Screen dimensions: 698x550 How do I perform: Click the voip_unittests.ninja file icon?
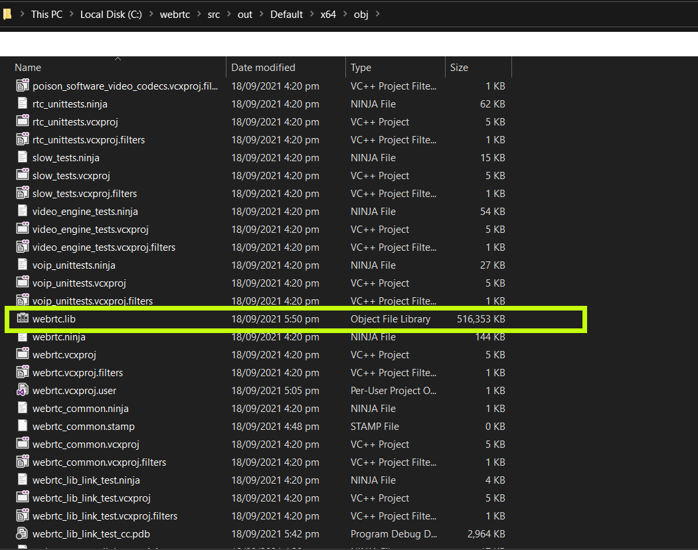(x=23, y=265)
